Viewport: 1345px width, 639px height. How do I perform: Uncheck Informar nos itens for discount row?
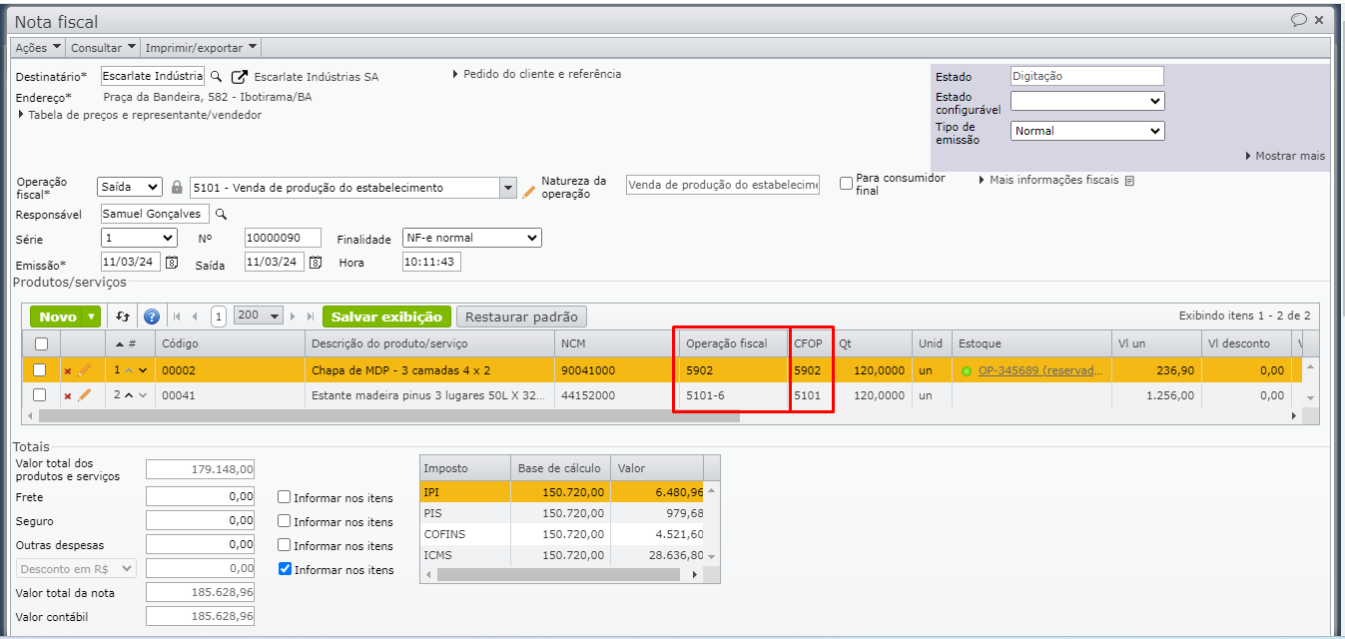[285, 569]
